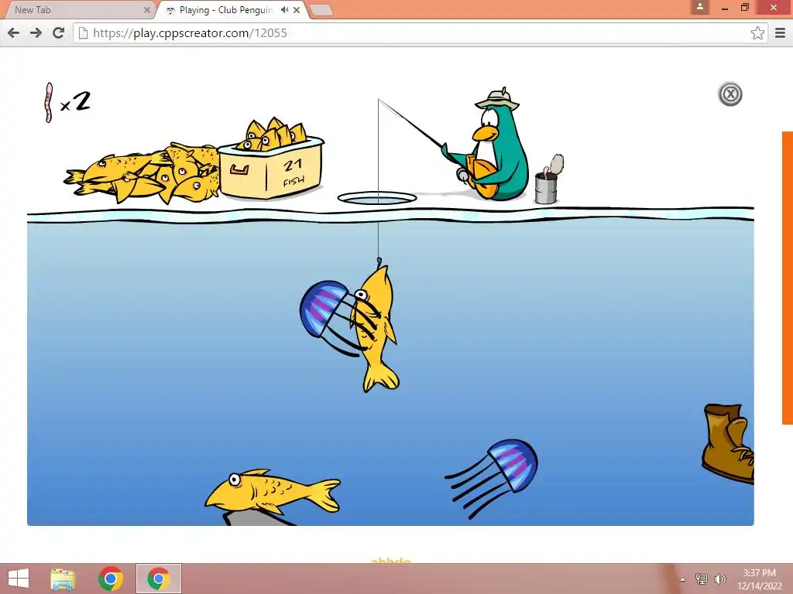Image resolution: width=793 pixels, height=594 pixels.
Task: Go back to the previous page
Action: [x=14, y=32]
